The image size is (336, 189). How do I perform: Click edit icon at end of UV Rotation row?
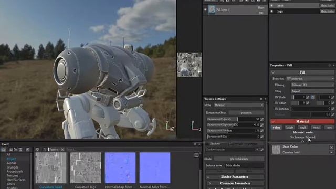(x=332, y=109)
